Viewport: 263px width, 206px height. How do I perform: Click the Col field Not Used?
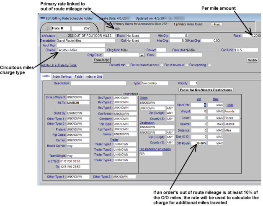(138, 41)
